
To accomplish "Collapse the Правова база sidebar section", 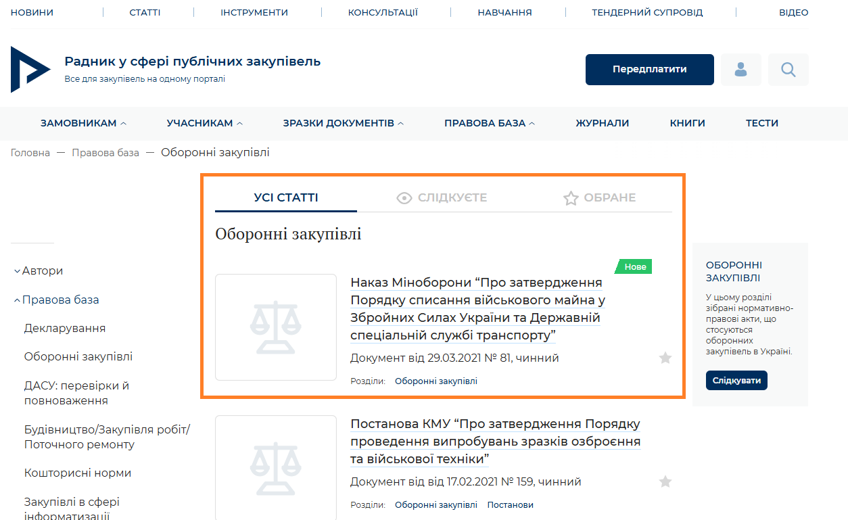I will click(56, 300).
